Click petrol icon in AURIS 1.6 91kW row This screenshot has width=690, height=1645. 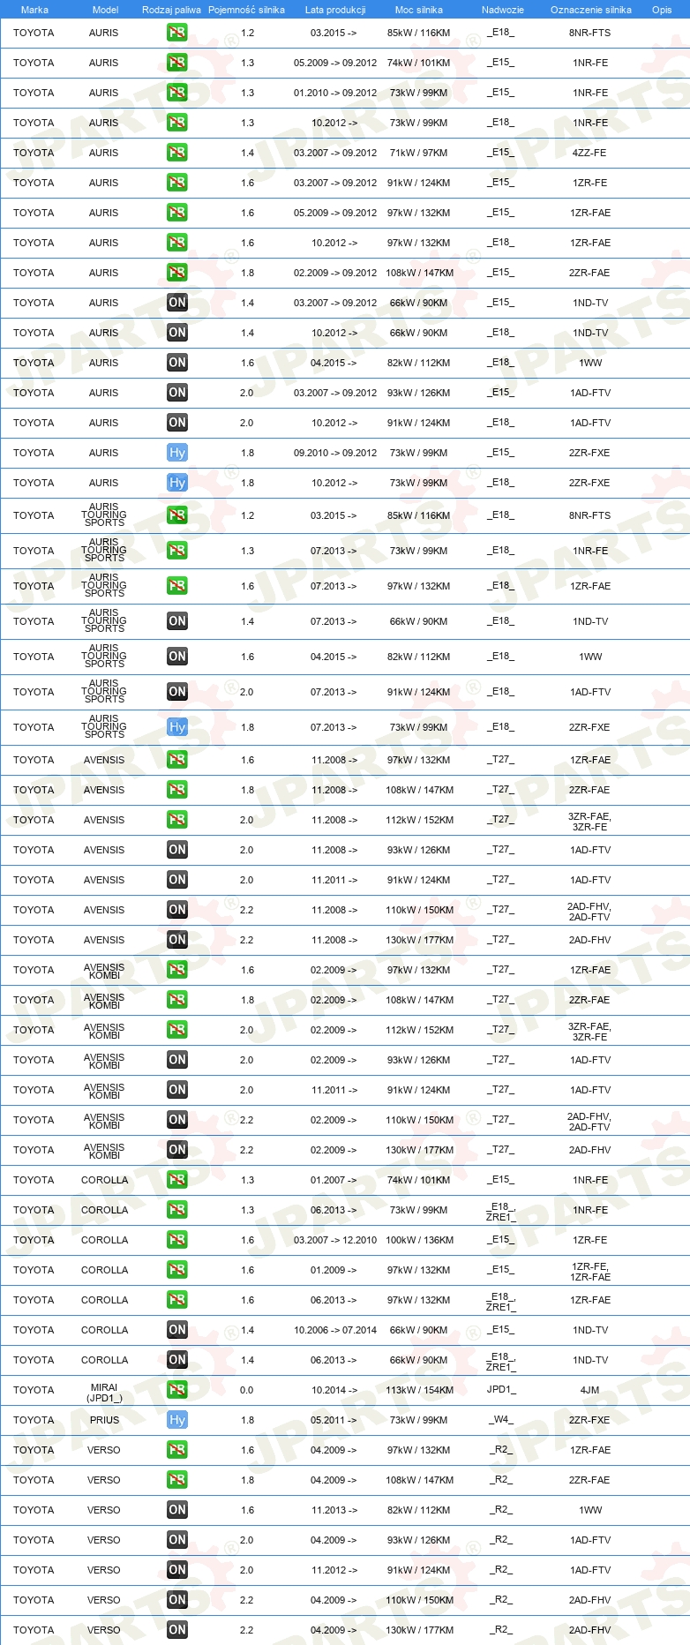pos(176,183)
